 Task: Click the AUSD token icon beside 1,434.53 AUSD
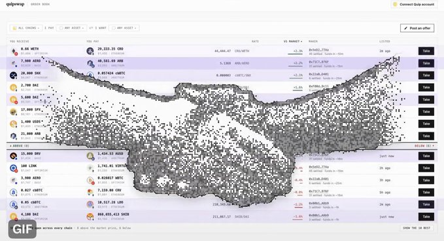(90, 156)
